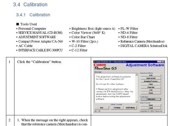Viewport: 170px width, 126px height.
Task: Switch to USER Mode
Action: 130,108
